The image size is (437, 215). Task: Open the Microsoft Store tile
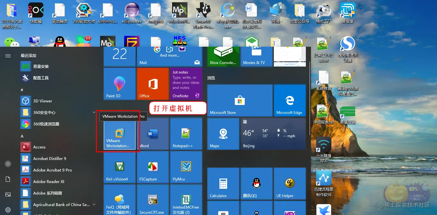pyautogui.click(x=240, y=100)
